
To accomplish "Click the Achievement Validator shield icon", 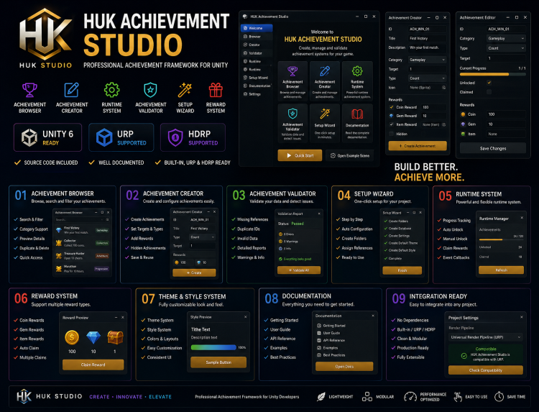I will pos(150,90).
